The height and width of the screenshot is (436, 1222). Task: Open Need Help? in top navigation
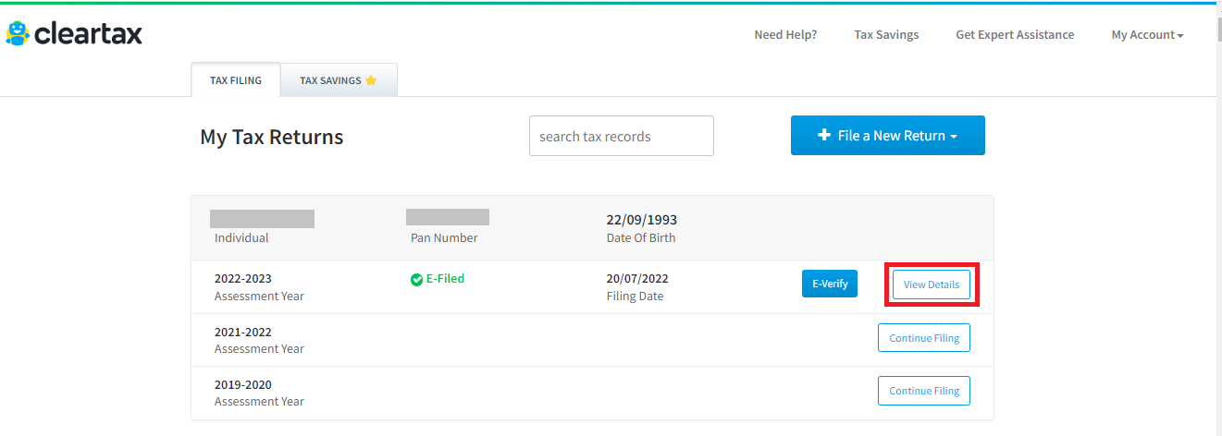point(785,35)
